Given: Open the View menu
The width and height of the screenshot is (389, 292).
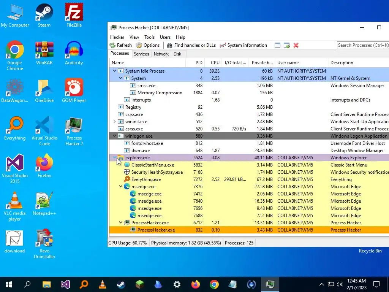Looking at the screenshot, I should tap(134, 37).
